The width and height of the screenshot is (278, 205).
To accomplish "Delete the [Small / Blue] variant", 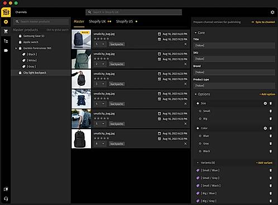I will [271, 170].
